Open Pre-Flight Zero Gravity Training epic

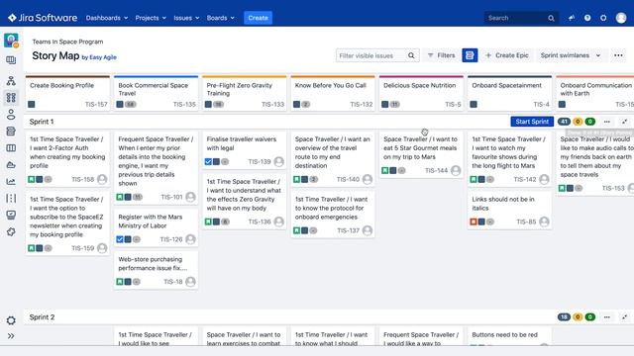(x=245, y=93)
